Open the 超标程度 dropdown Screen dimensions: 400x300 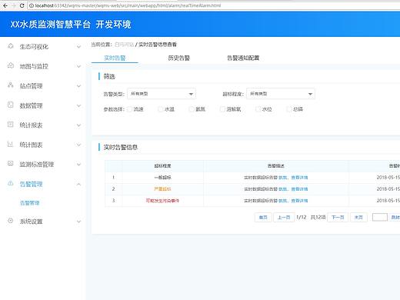(x=281, y=94)
